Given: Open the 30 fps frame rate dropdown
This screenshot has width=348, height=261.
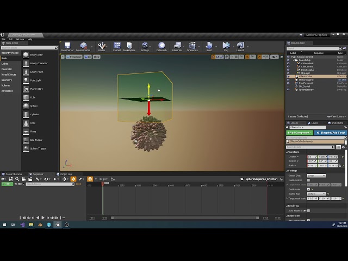Looking at the screenshot, I should pyautogui.click(x=104, y=179).
